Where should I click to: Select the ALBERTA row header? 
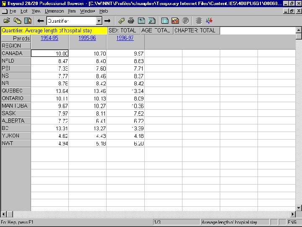[16, 121]
